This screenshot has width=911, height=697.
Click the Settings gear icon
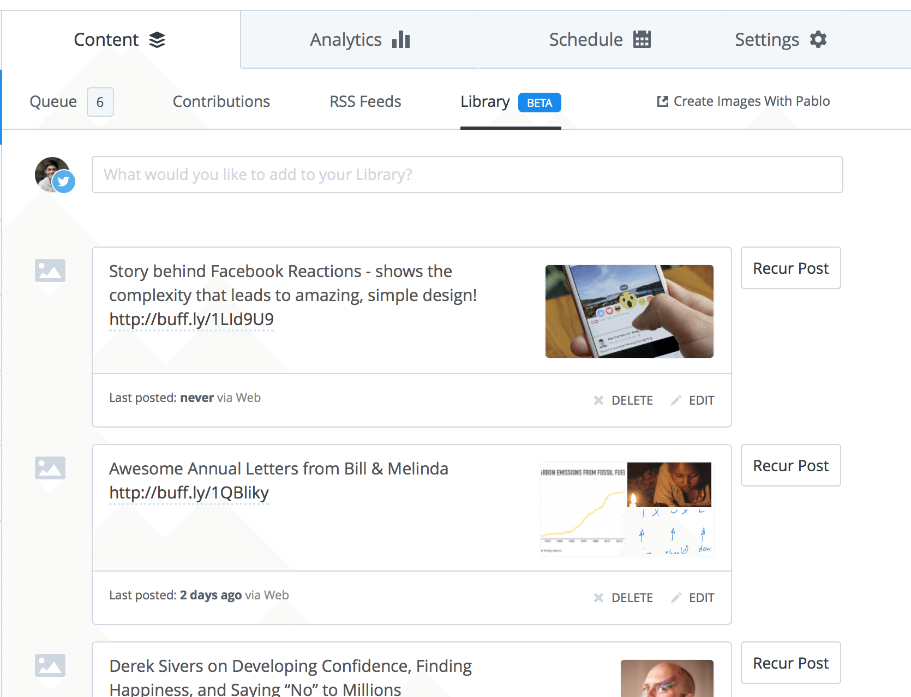pyautogui.click(x=818, y=39)
